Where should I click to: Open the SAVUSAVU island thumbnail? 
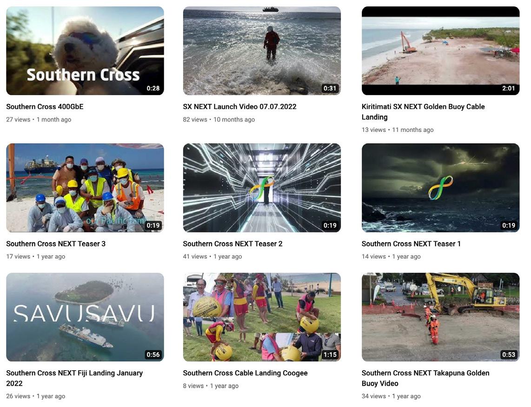point(85,317)
